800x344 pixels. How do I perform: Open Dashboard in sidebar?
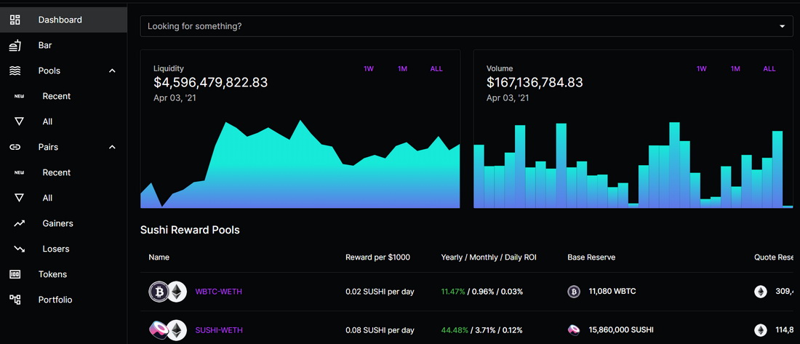point(63,20)
